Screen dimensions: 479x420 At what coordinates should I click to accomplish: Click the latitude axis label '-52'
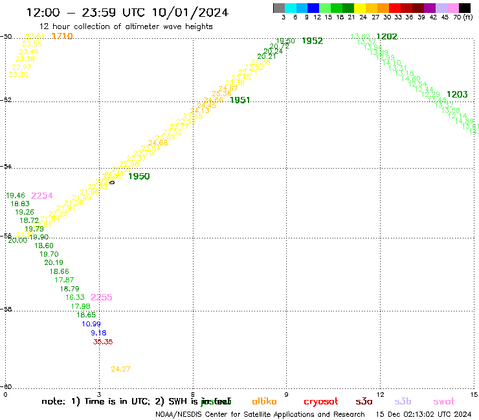coord(6,100)
